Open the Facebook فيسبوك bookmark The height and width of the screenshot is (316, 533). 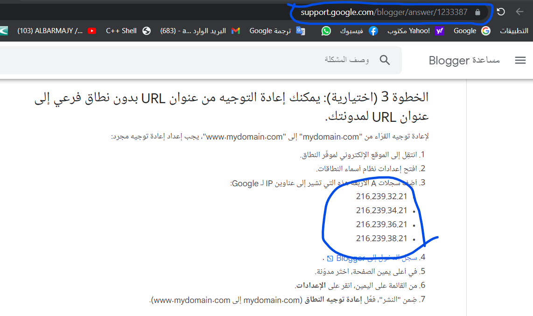coord(359,31)
